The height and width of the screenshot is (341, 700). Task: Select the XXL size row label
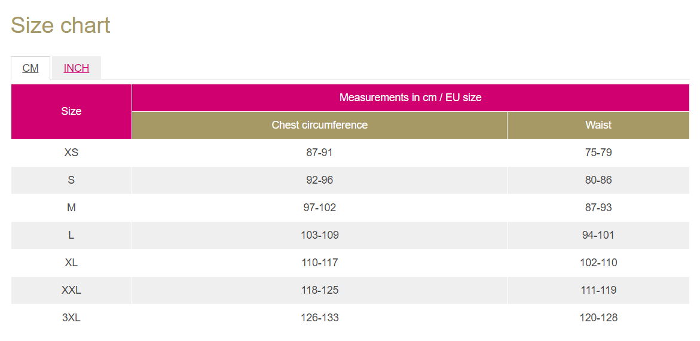coord(71,291)
